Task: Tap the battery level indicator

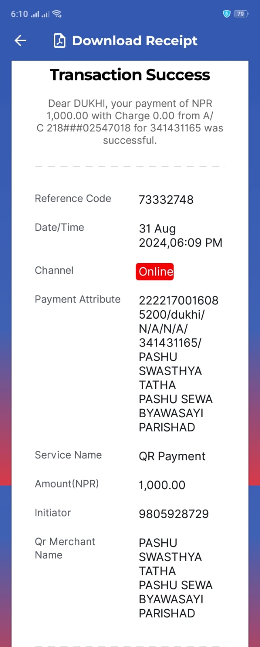Action: (241, 14)
